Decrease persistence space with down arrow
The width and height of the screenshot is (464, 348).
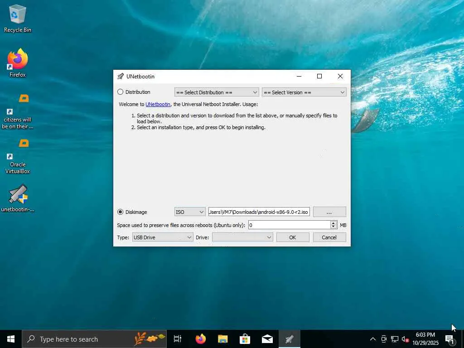[x=333, y=227]
